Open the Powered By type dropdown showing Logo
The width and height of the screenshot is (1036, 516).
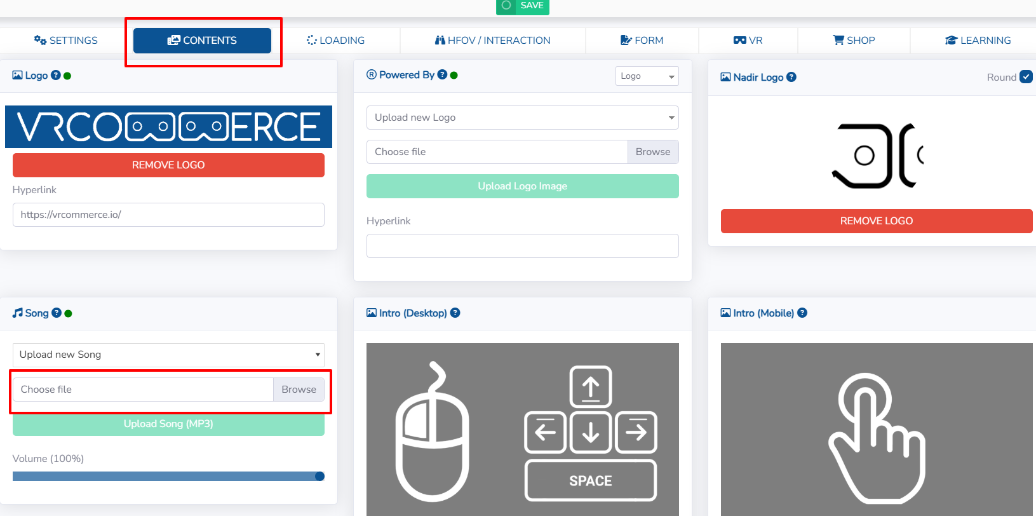tap(647, 76)
